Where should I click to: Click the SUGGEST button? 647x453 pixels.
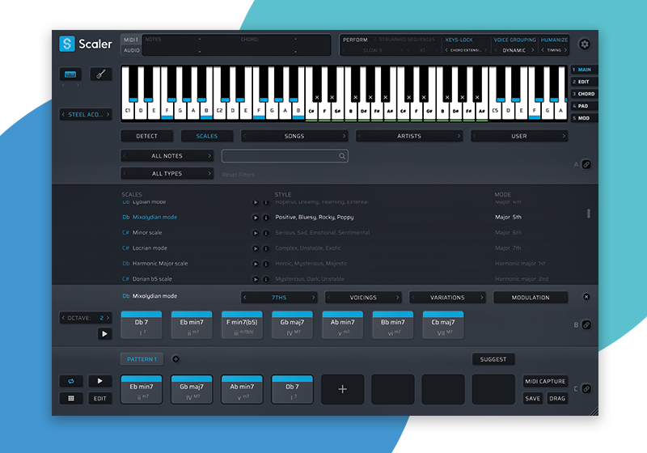[493, 359]
